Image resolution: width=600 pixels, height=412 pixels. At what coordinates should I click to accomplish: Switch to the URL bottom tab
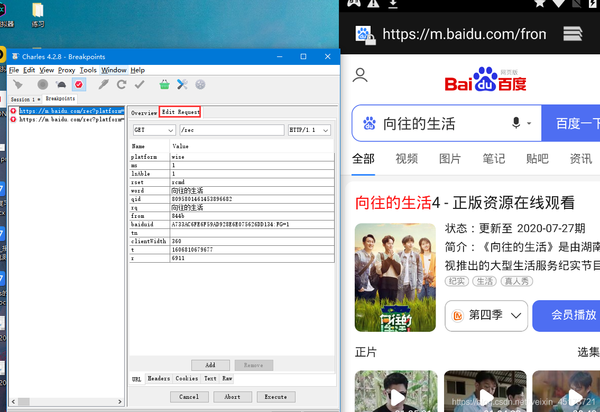(136, 379)
